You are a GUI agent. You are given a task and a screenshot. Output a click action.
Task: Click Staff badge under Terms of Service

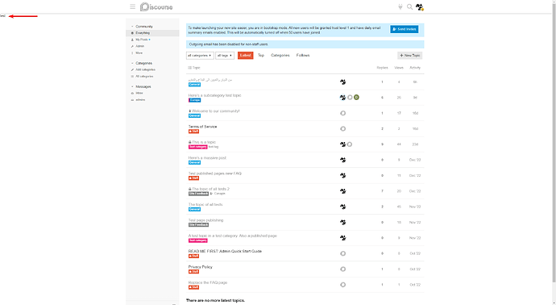[x=193, y=132]
